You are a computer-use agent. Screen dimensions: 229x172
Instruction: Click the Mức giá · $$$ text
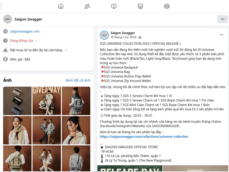[20, 59]
